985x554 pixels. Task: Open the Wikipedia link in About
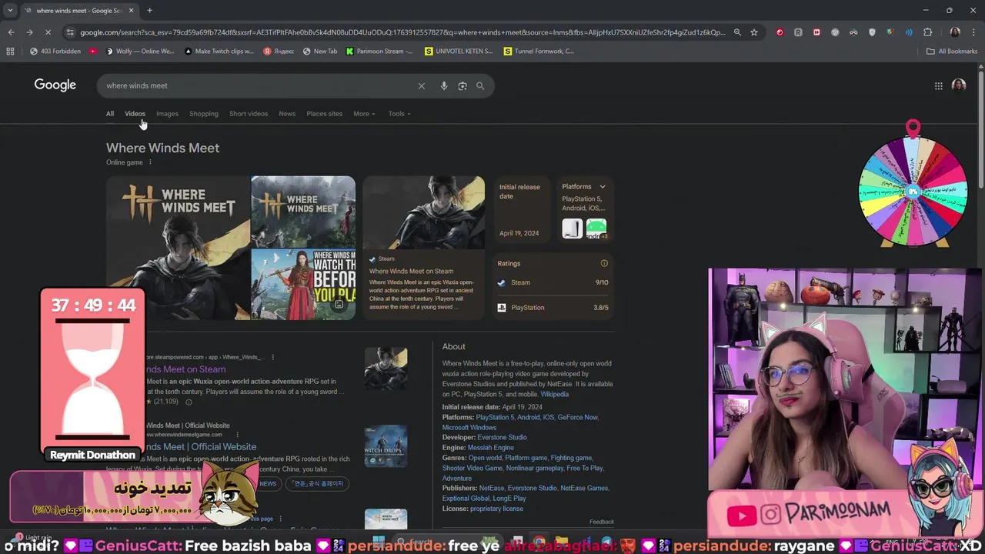pyautogui.click(x=554, y=394)
